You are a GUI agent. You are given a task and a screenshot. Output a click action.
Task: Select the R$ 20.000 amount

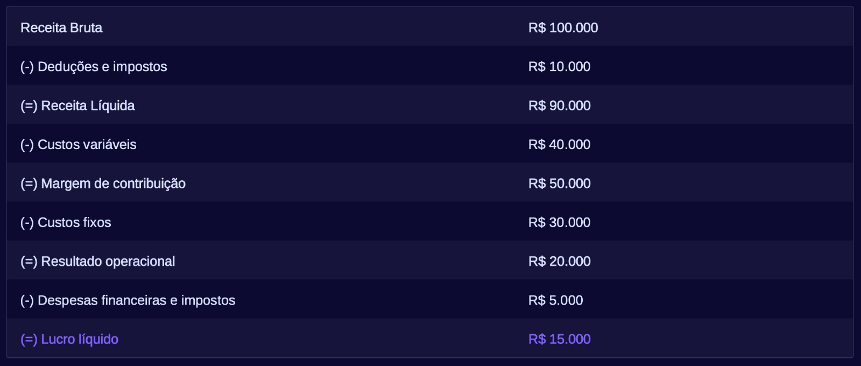click(559, 262)
